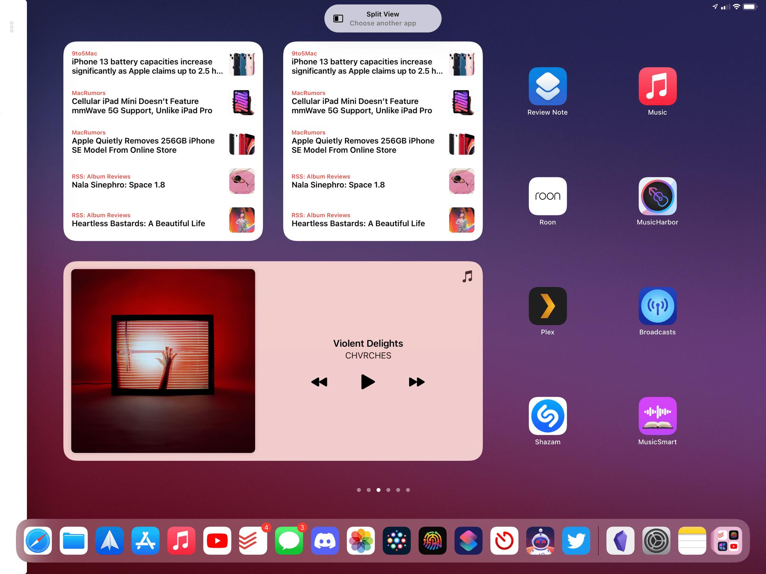Open the Files app in dock

(74, 541)
